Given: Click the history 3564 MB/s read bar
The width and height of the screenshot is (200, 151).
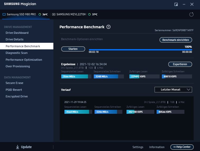Looking at the screenshot, I should [x=78, y=112].
